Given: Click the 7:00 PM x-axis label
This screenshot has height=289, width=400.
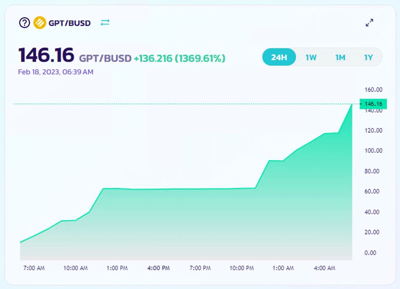Looking at the screenshot, I should [x=200, y=268].
